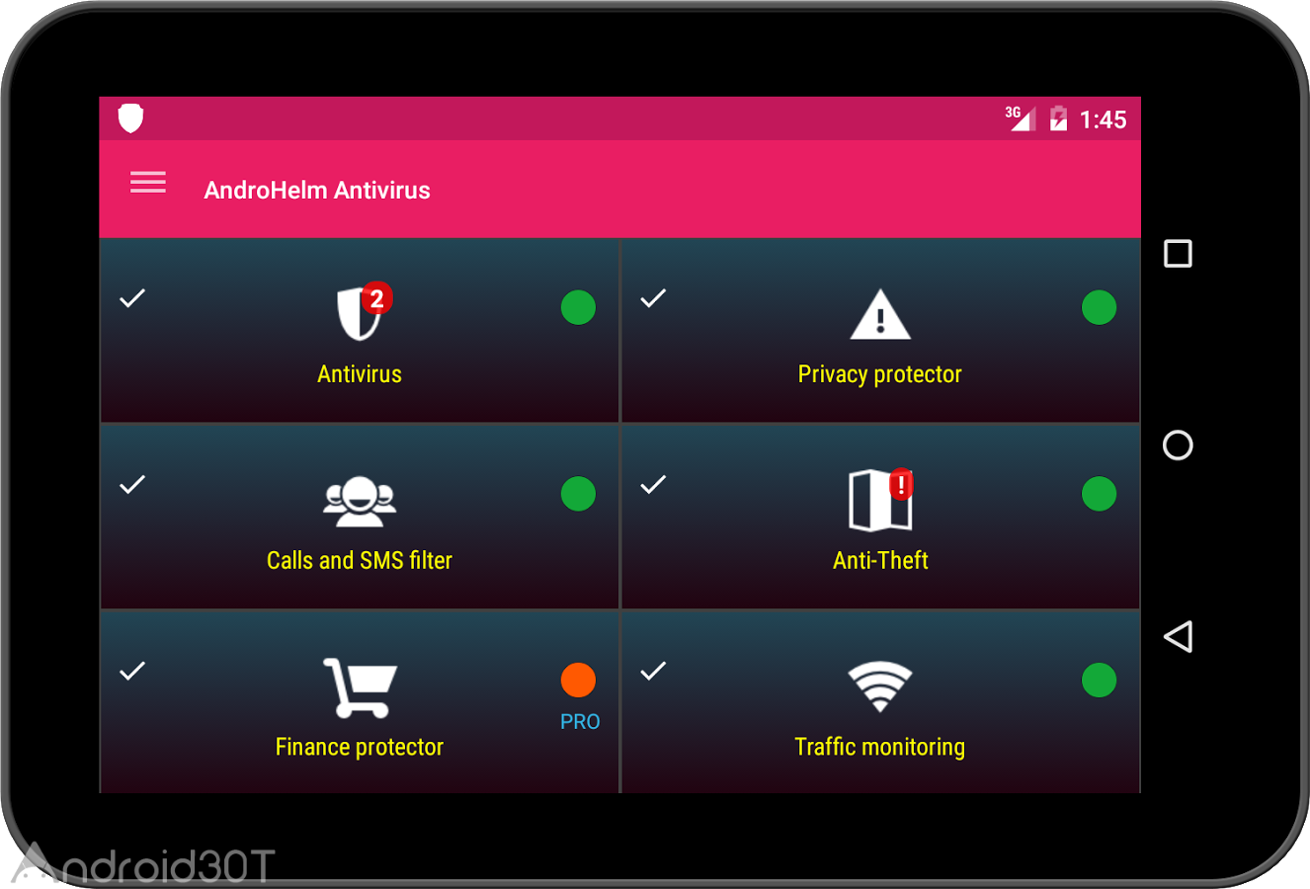Tap the Android back navigation triangle

tap(1178, 636)
